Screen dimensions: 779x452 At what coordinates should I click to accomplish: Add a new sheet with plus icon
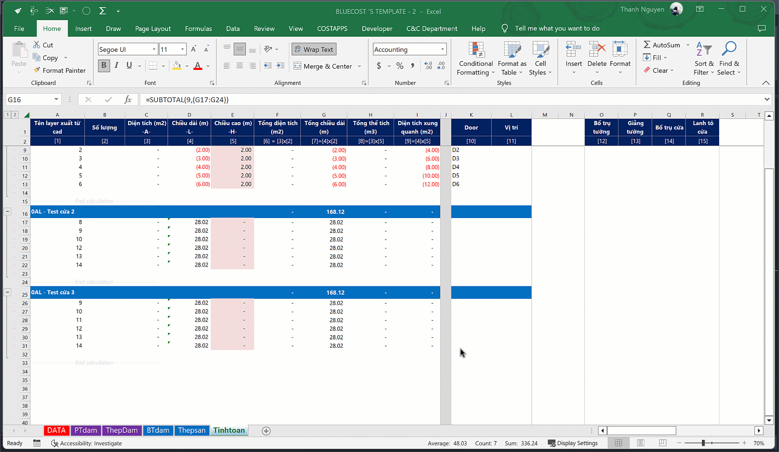266,431
